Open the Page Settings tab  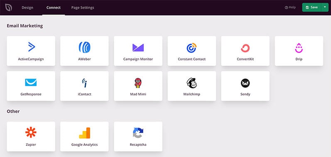point(83,7)
